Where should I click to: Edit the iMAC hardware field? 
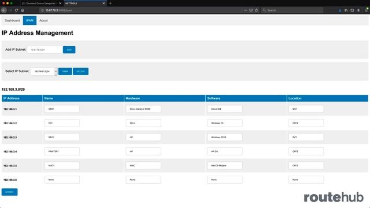point(143,166)
